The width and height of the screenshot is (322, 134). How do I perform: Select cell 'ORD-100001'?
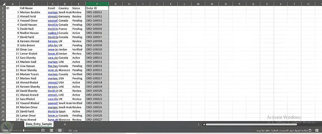point(97,12)
